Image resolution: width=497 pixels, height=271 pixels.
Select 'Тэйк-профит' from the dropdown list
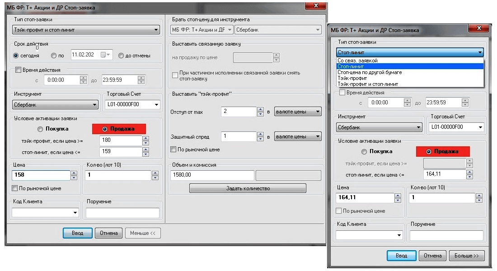[x=352, y=78]
